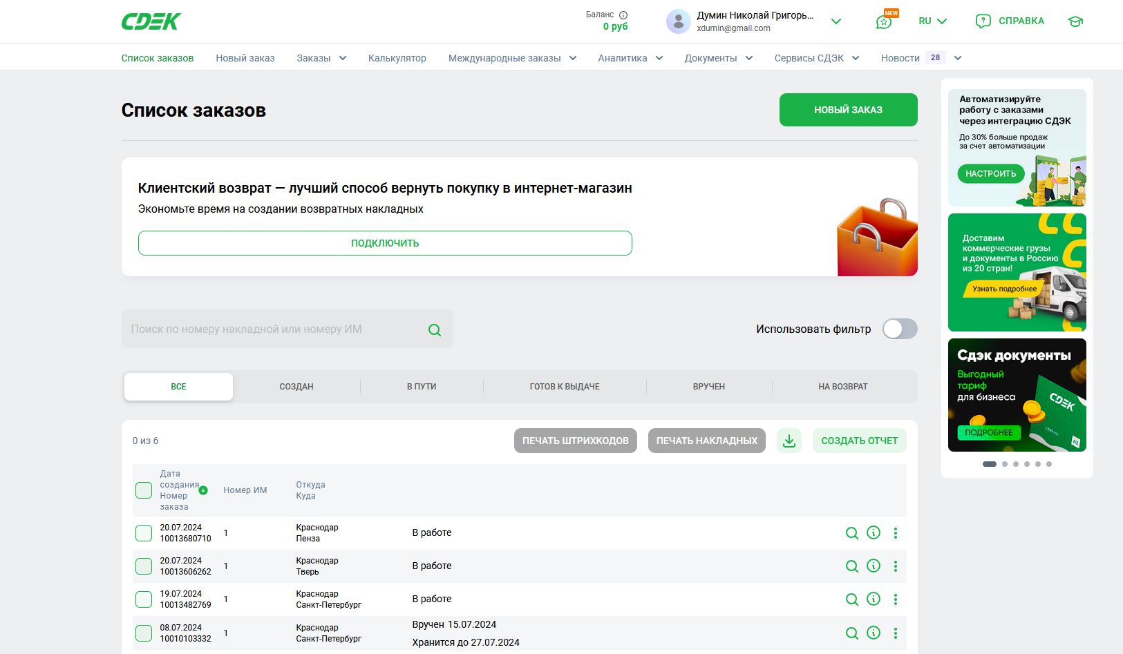Click ПЕЧАТЬ НАКЛАДНЫХ button
The image size is (1123, 654).
tap(707, 441)
